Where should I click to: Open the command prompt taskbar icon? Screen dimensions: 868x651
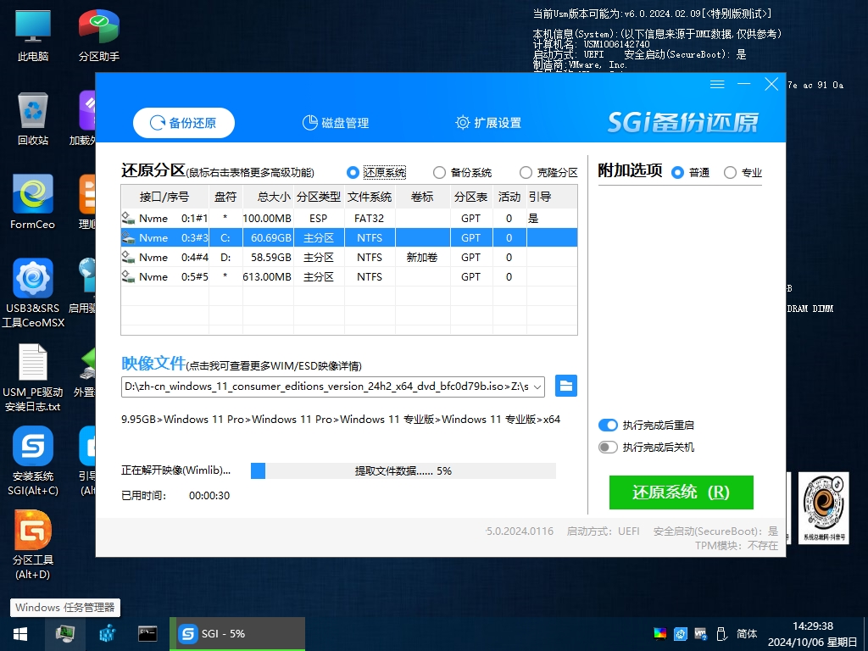(x=147, y=634)
